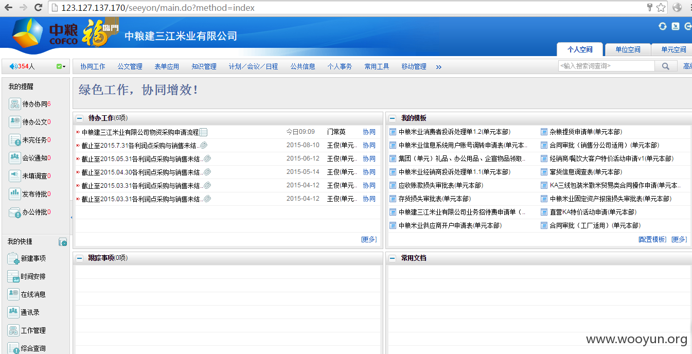Click the 未完任务 sidebar icon
The height and width of the screenshot is (354, 692).
pos(14,140)
